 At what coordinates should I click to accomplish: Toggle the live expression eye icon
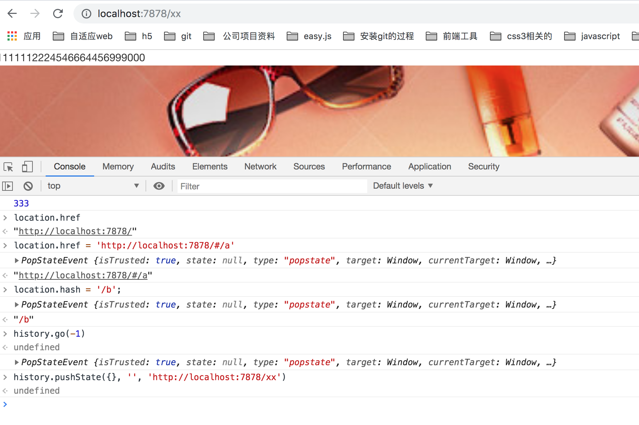click(x=159, y=186)
